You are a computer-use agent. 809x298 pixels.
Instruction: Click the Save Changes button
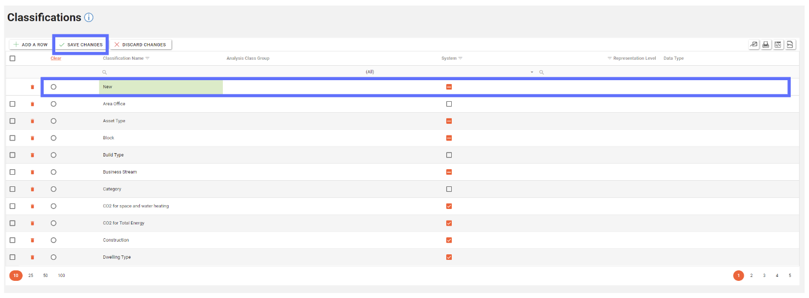[x=81, y=45]
